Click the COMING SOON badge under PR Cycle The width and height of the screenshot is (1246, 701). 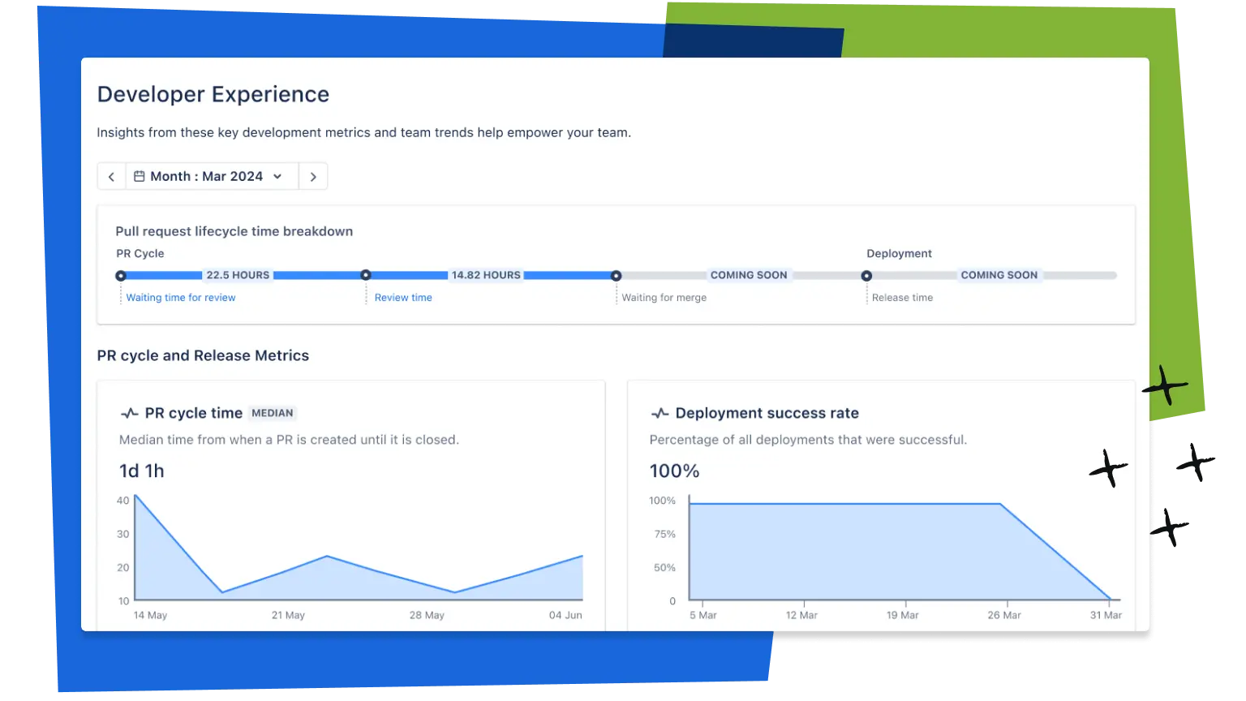[749, 275]
